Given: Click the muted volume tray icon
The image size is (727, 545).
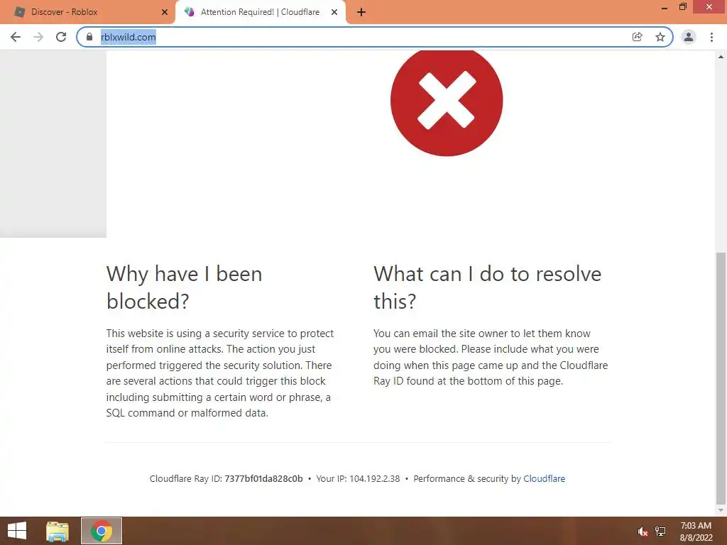Looking at the screenshot, I should pos(643,532).
